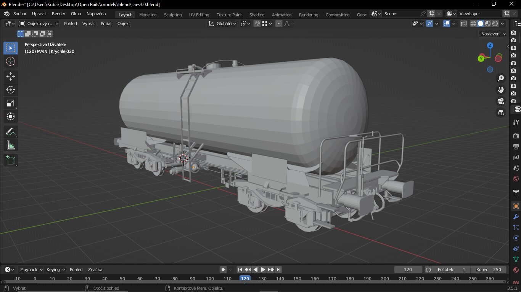This screenshot has height=292, width=521.
Task: Open the object mode dropdown
Action: pyautogui.click(x=39, y=24)
